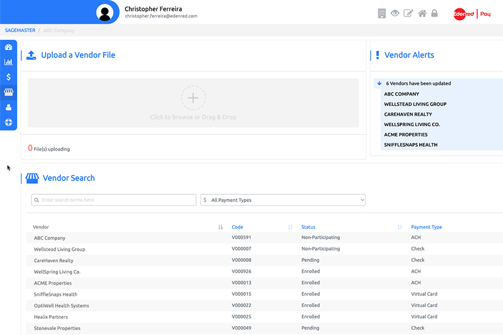The image size is (503, 335).
Task: Click the file upload drop zone
Action: click(193, 103)
